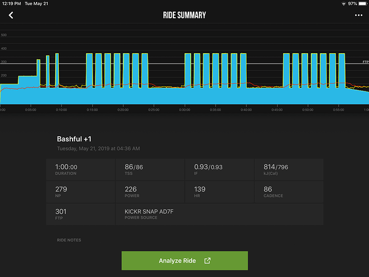Tap the Wi-Fi icon in status bar

pyautogui.click(x=344, y=3)
